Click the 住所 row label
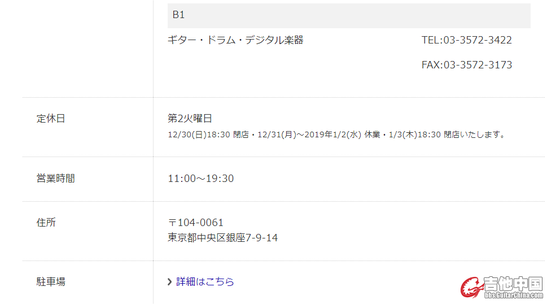This screenshot has width=547, height=304. tap(46, 223)
